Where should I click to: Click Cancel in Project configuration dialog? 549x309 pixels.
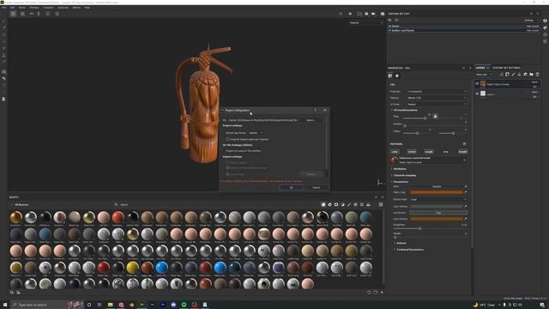pos(316,187)
